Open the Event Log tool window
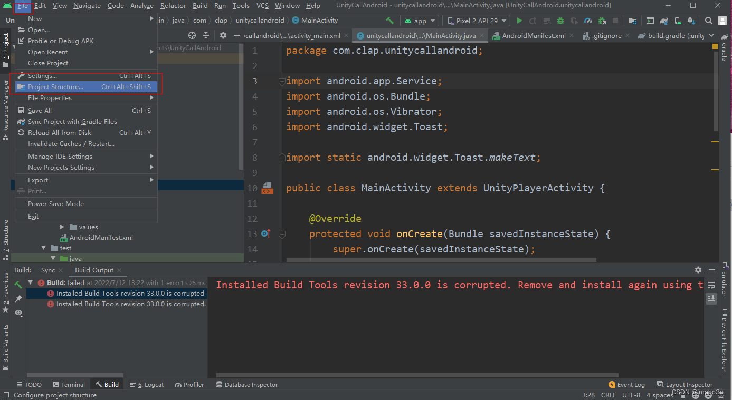Viewport: 732px width, 400px height. coord(626,385)
